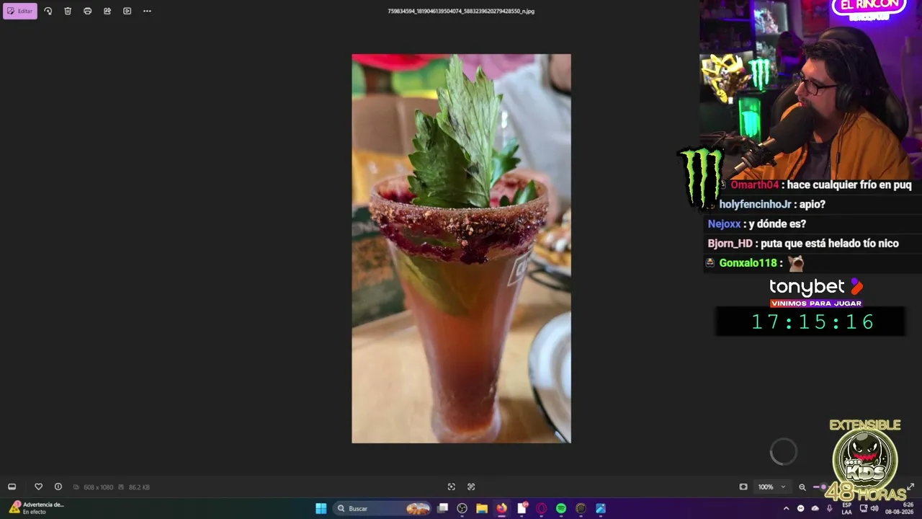
Task: Open Spotify from the taskbar
Action: tap(561, 508)
